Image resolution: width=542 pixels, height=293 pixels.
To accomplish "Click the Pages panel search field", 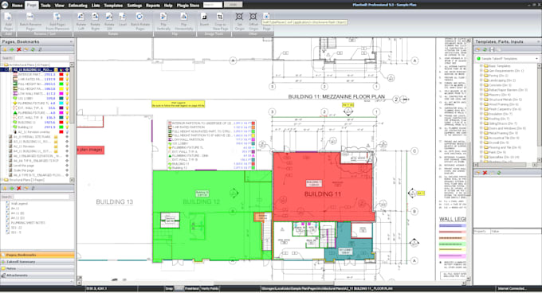I will [x=41, y=58].
